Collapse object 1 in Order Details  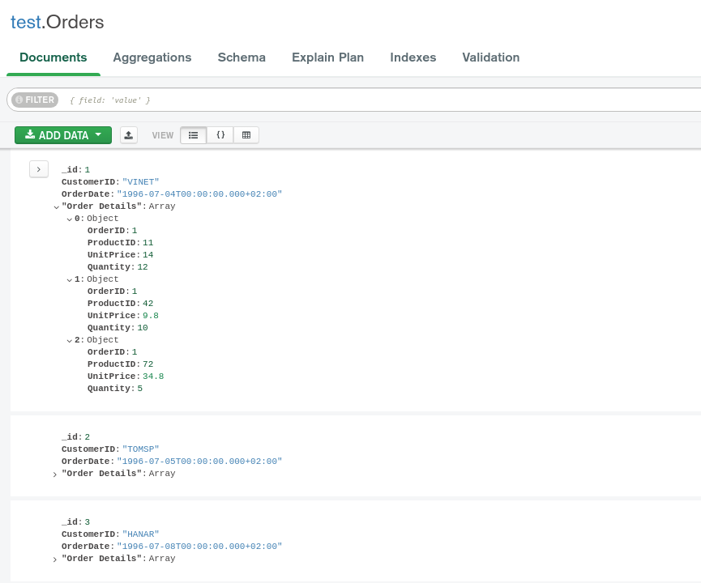70,279
